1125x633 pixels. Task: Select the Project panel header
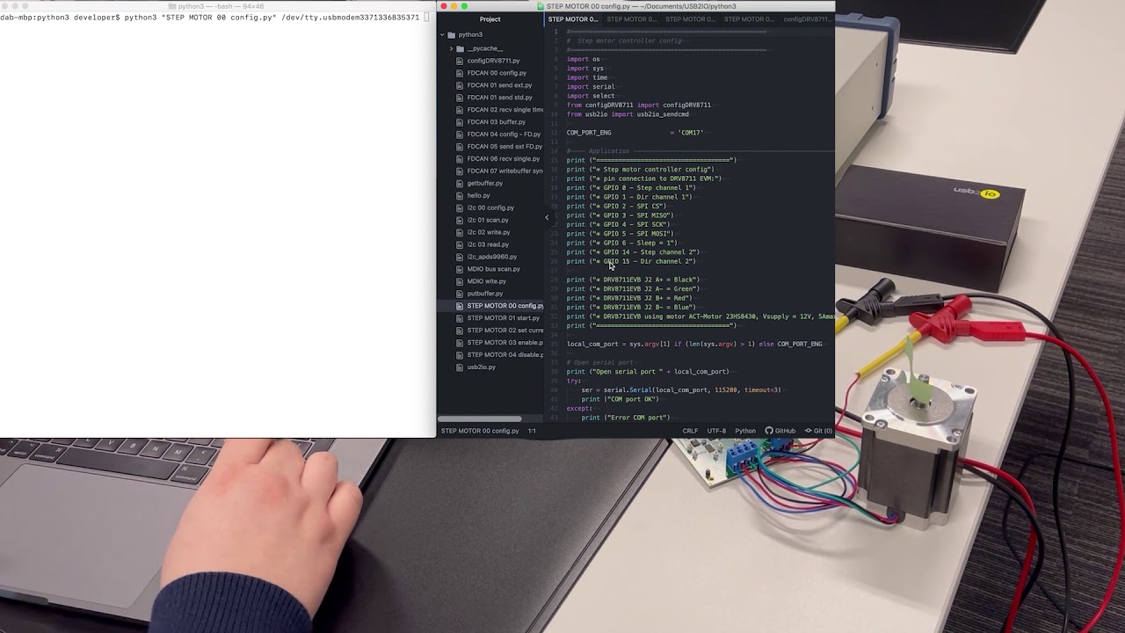coord(490,19)
